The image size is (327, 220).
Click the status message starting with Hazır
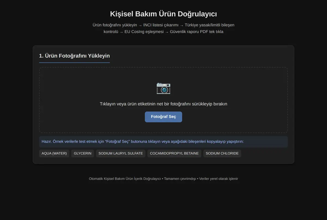[163, 142]
